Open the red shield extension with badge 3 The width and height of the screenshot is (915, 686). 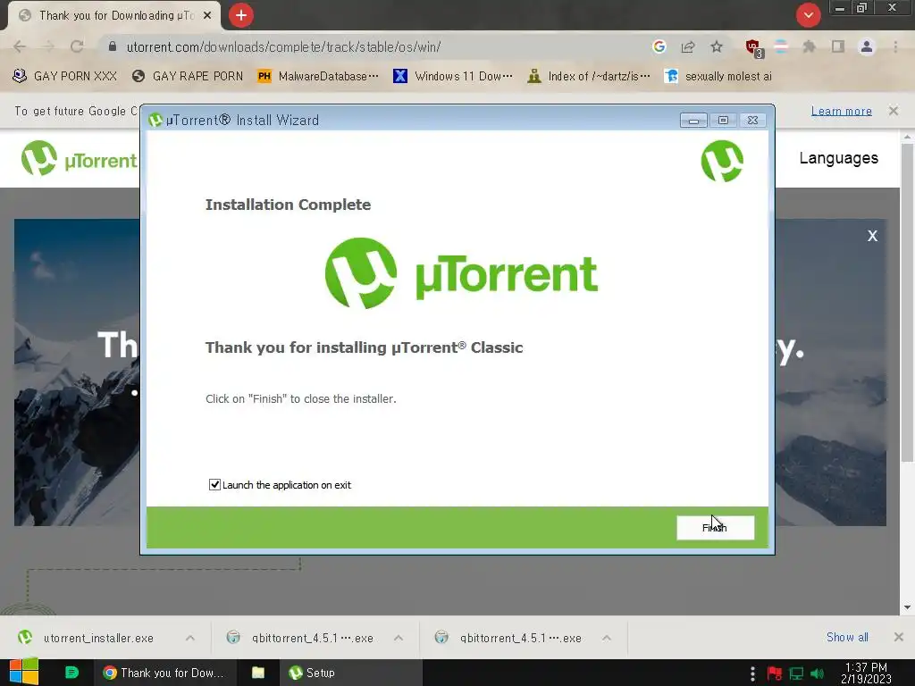pos(754,48)
